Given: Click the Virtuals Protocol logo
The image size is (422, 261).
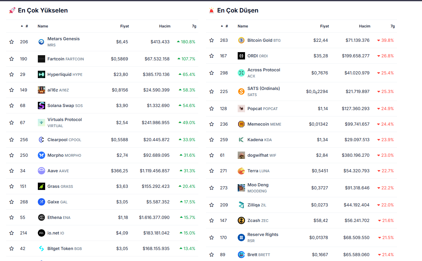Looking at the screenshot, I should (41, 123).
